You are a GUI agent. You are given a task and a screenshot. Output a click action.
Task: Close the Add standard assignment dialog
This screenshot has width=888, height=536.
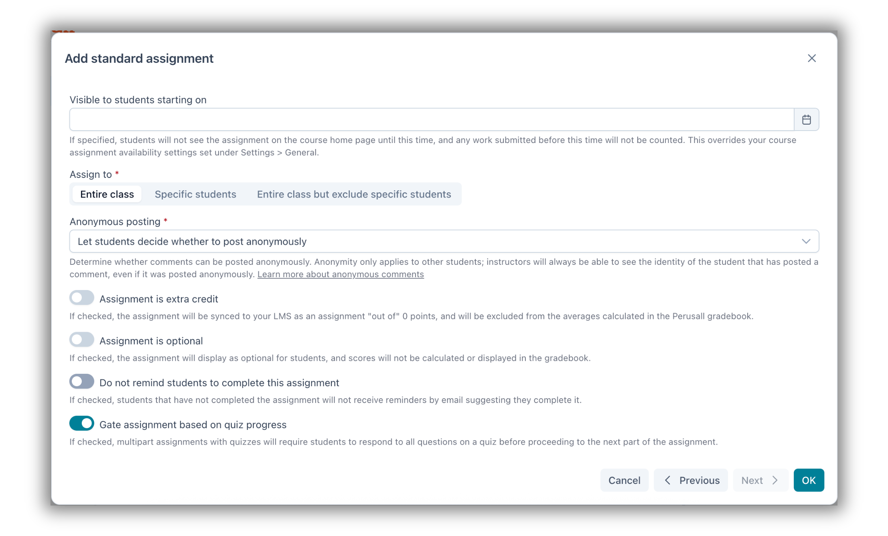pyautogui.click(x=811, y=58)
